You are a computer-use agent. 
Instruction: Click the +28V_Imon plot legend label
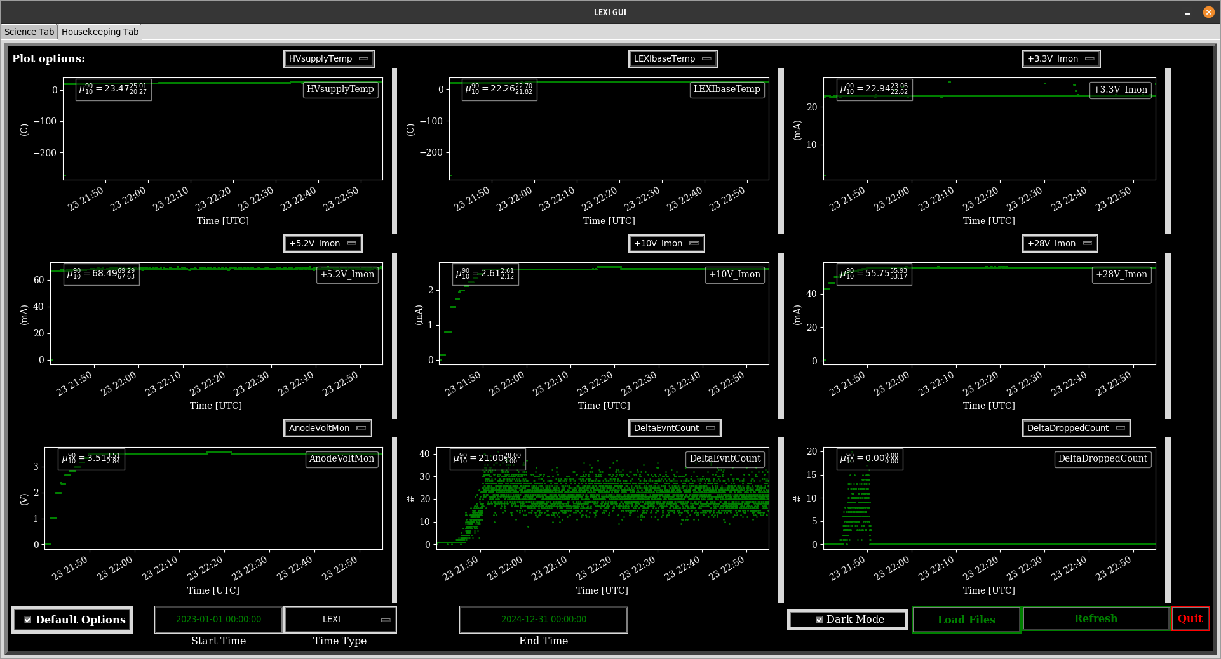pyautogui.click(x=1122, y=274)
